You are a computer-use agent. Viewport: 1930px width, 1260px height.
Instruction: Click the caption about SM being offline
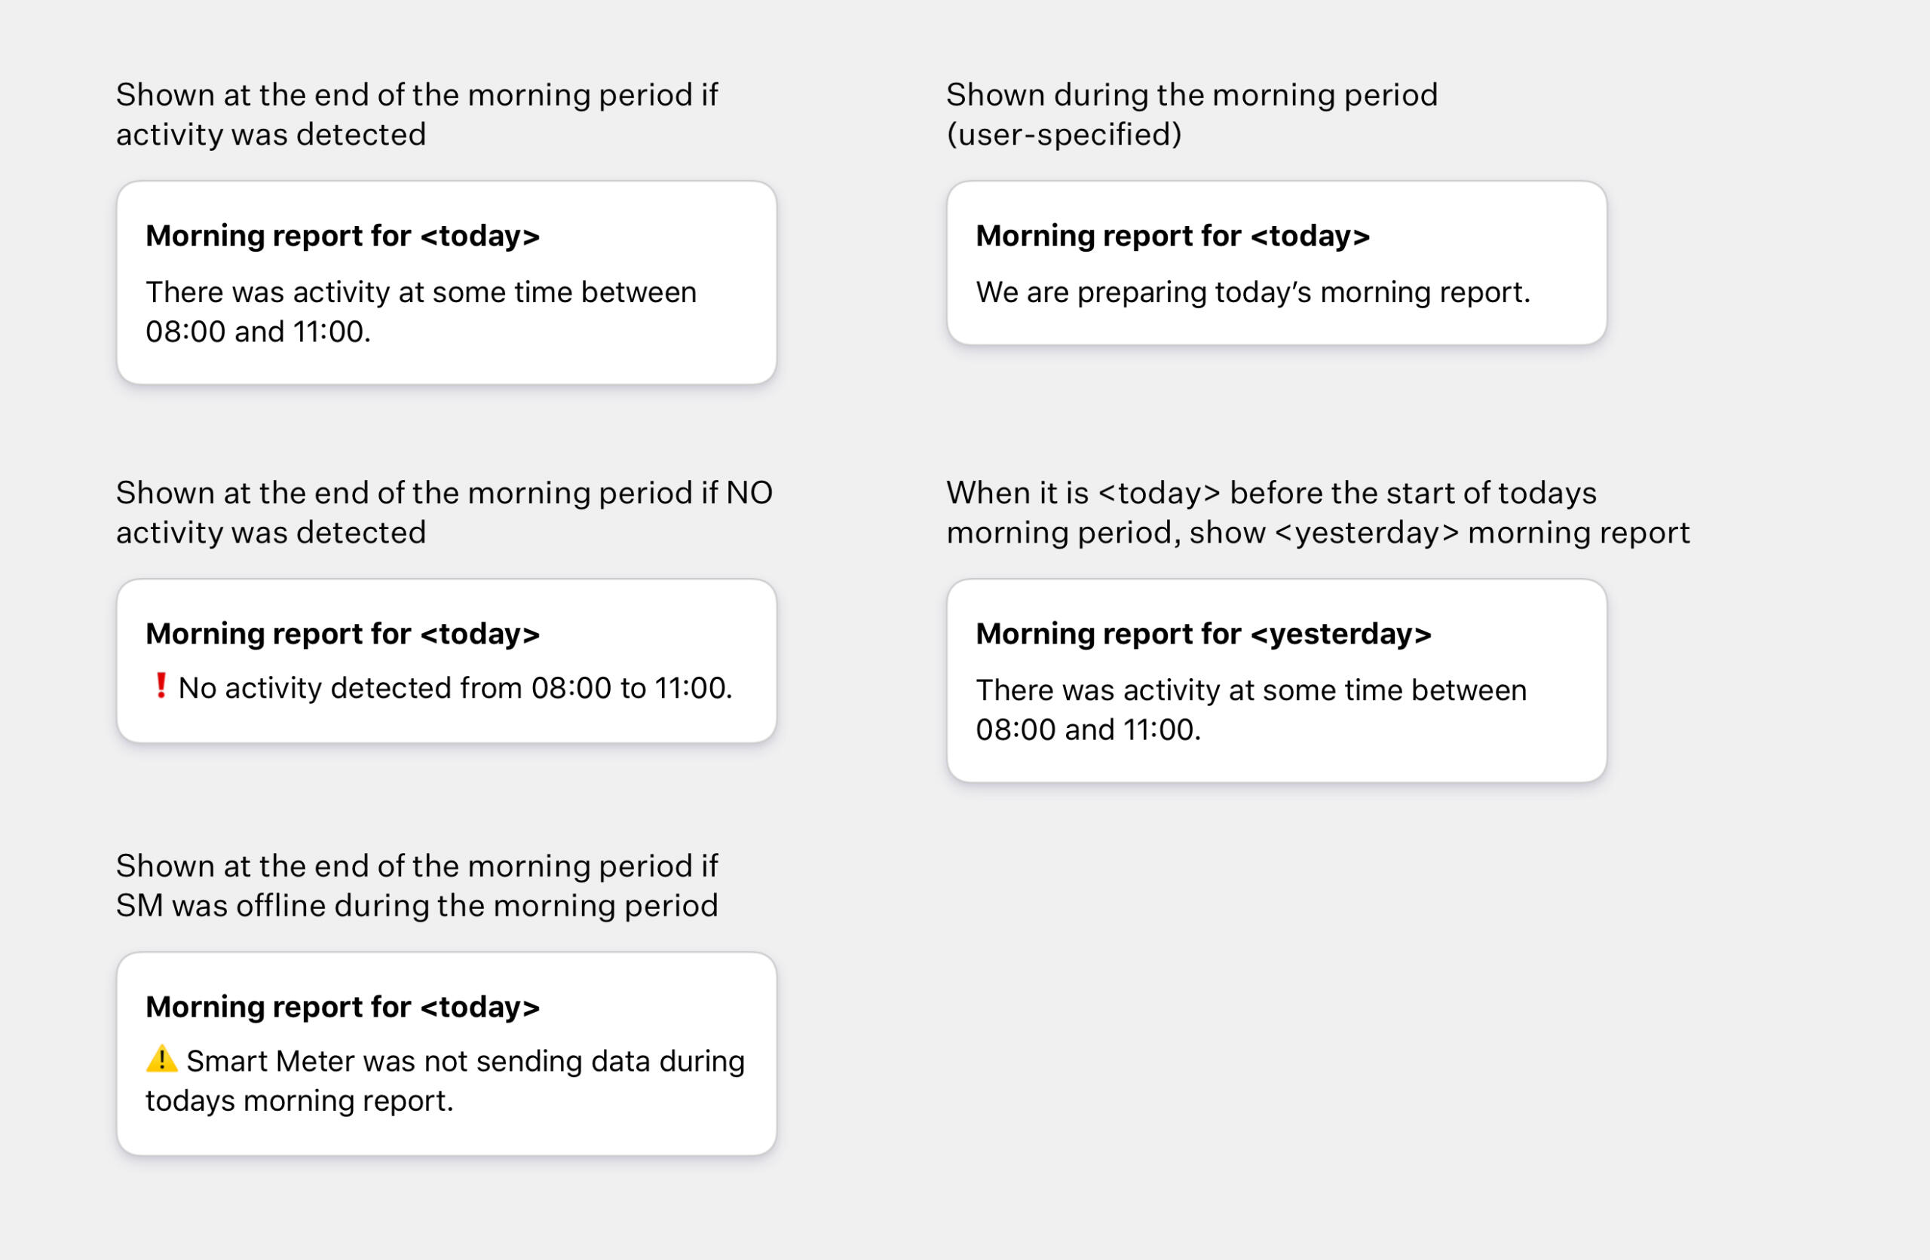point(417,885)
